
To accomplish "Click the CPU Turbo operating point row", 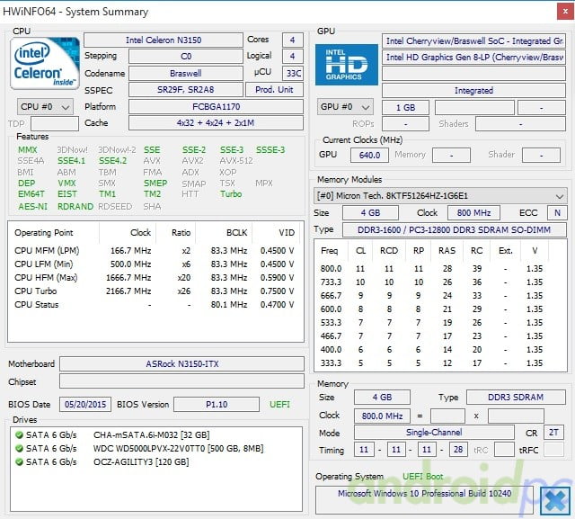I will (x=155, y=291).
